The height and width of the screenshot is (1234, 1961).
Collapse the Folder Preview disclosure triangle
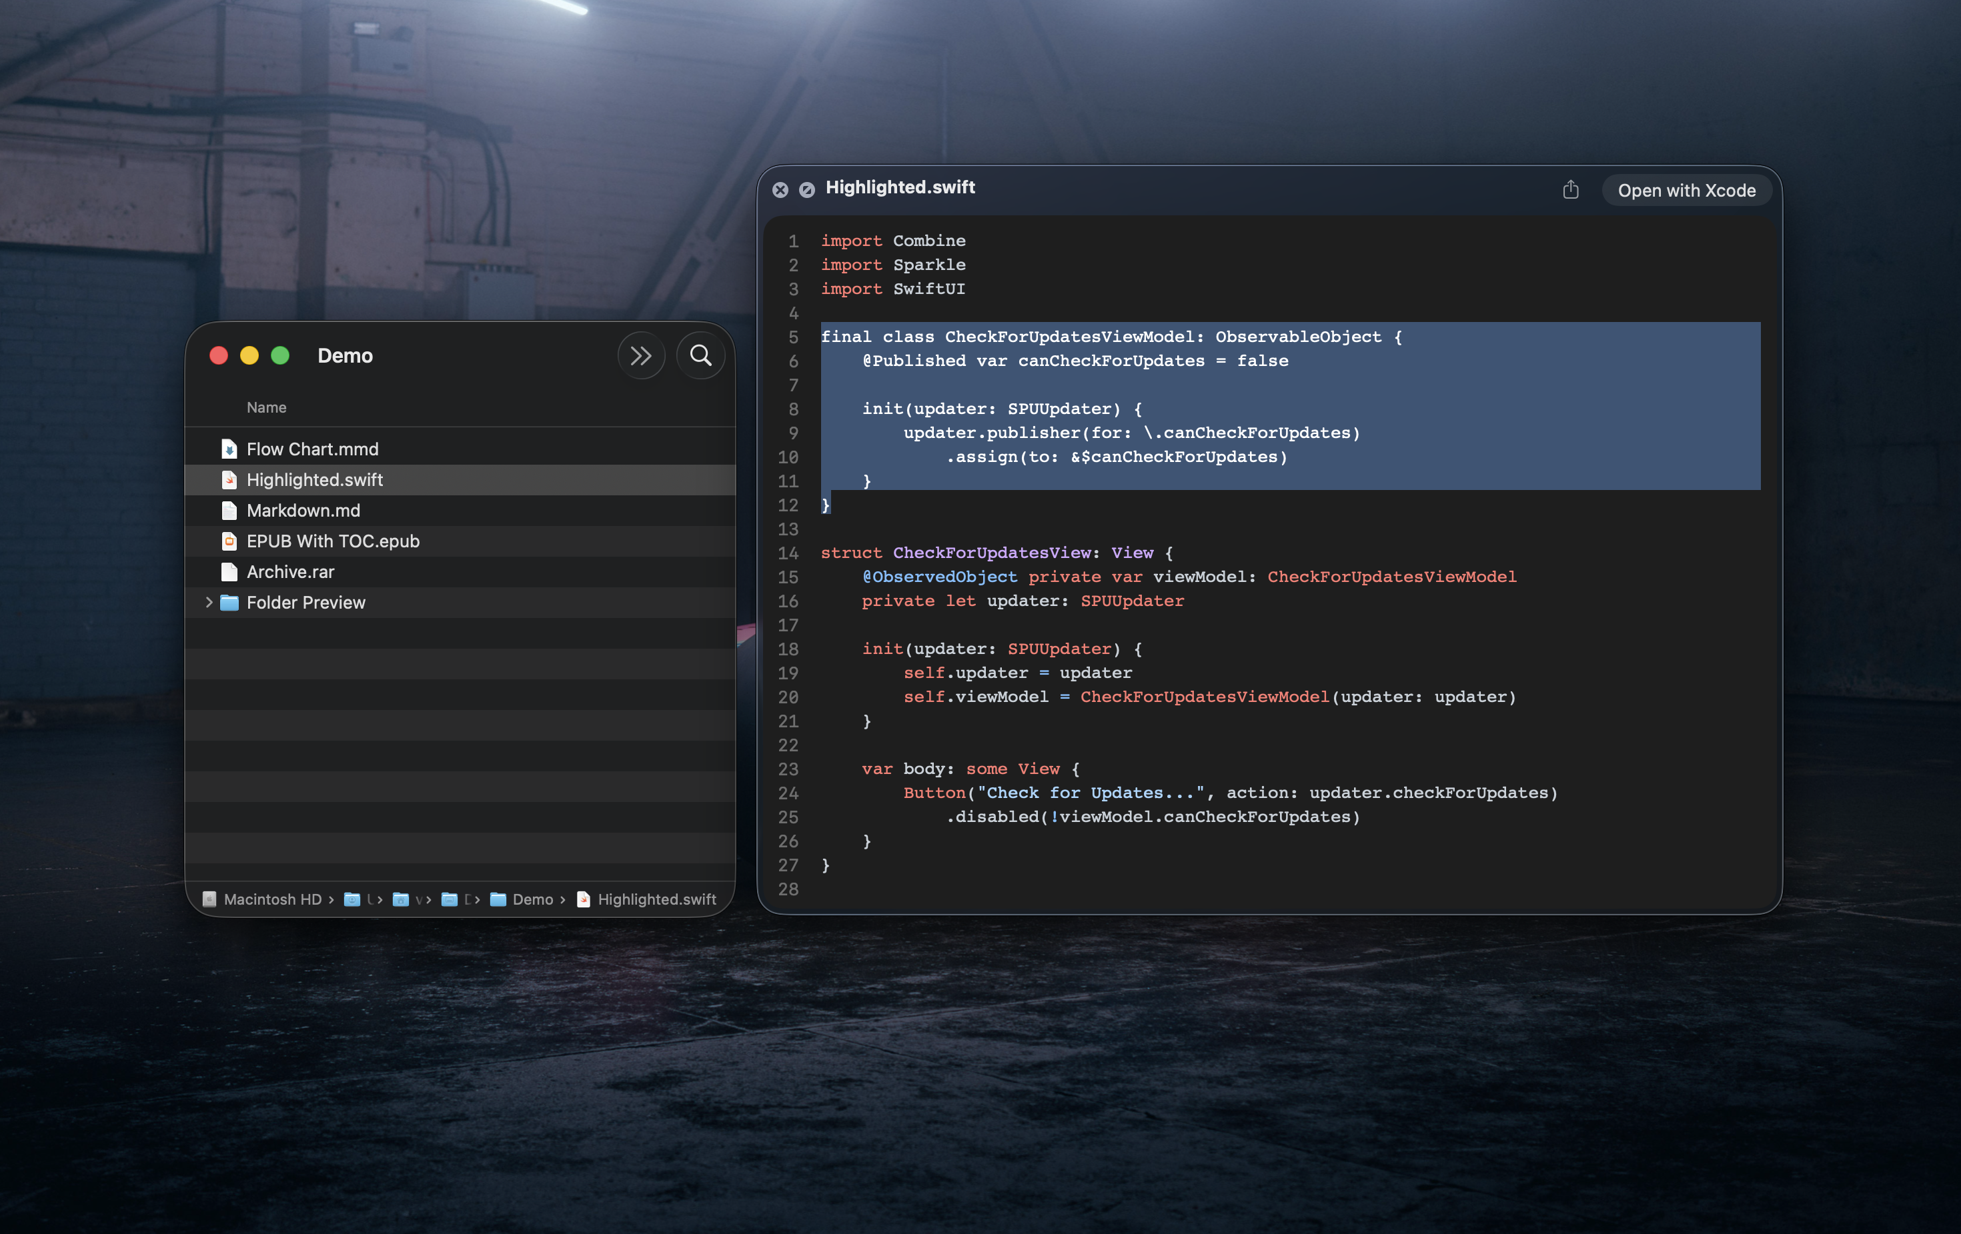point(209,603)
